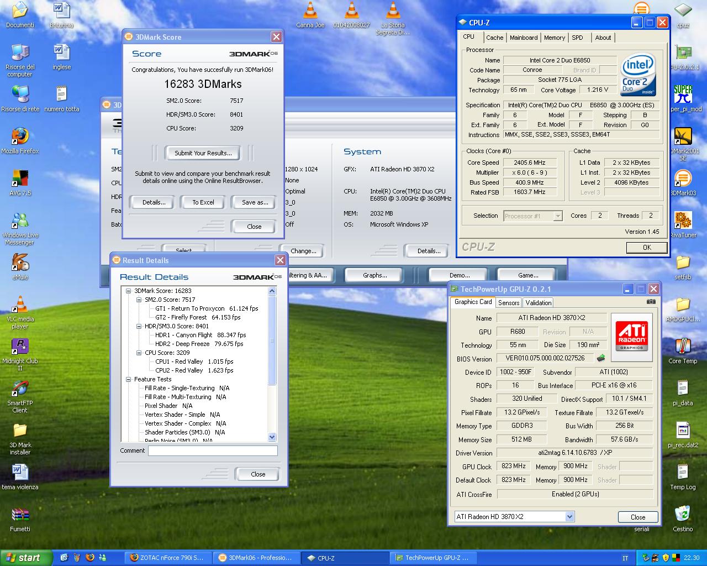Viewport: 707px width, 566px height.
Task: Click the IT language indicator in taskbar
Action: (625, 558)
